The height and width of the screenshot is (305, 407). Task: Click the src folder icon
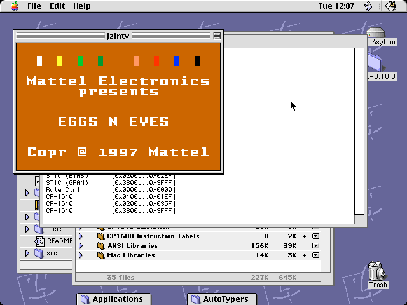[39, 253]
